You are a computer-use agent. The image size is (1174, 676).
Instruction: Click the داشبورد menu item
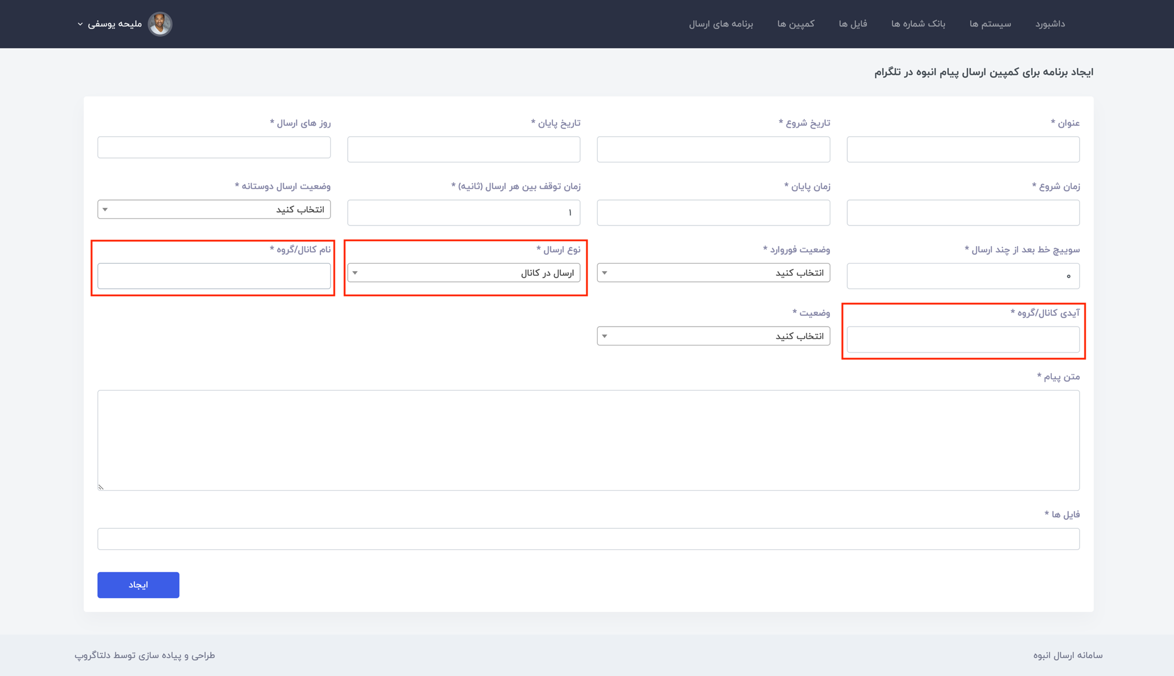(1050, 24)
